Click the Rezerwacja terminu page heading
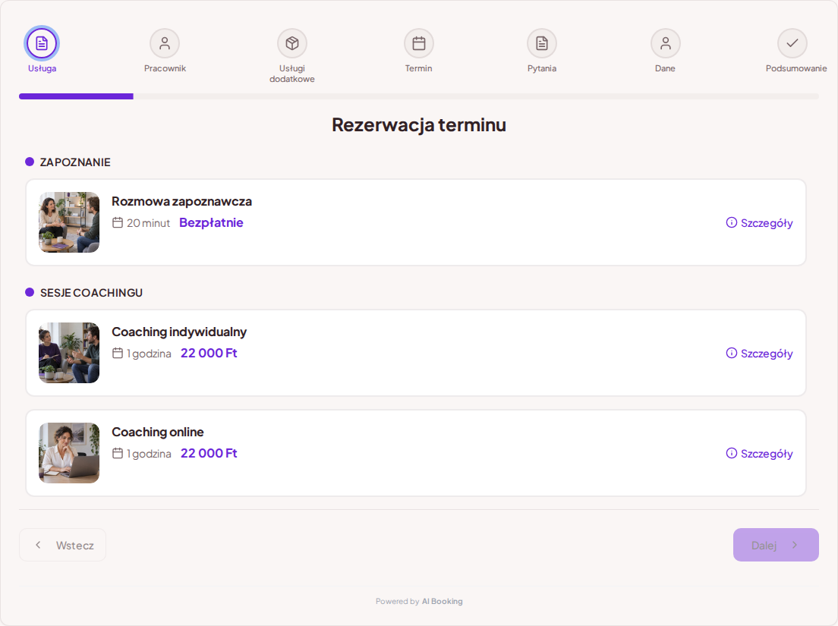Image resolution: width=838 pixels, height=626 pixels. 419,125
